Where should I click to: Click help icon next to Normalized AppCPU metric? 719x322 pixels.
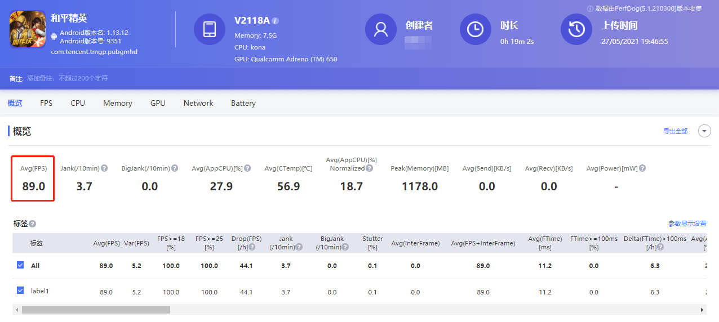coord(369,168)
